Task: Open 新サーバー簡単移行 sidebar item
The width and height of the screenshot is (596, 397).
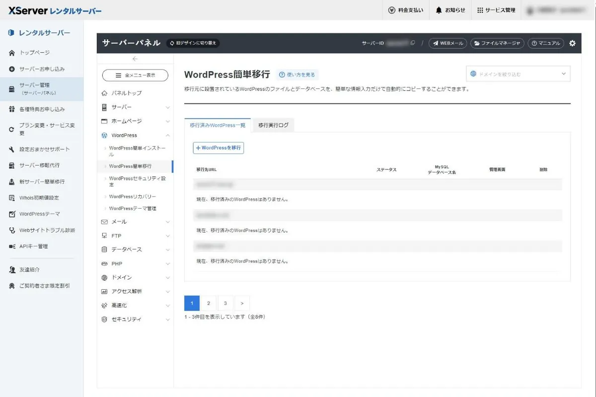Action: coord(42,182)
